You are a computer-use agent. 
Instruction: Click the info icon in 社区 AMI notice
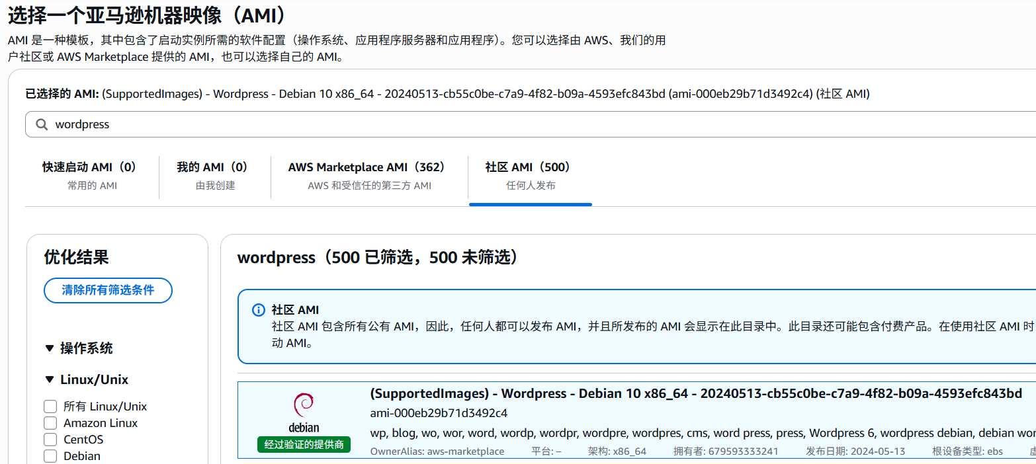point(259,311)
